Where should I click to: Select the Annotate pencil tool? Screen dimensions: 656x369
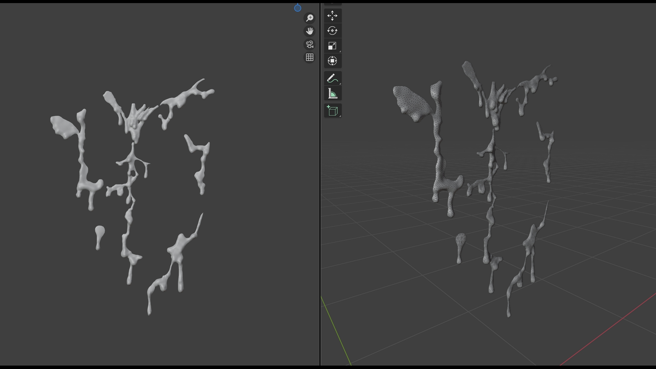pos(332,78)
